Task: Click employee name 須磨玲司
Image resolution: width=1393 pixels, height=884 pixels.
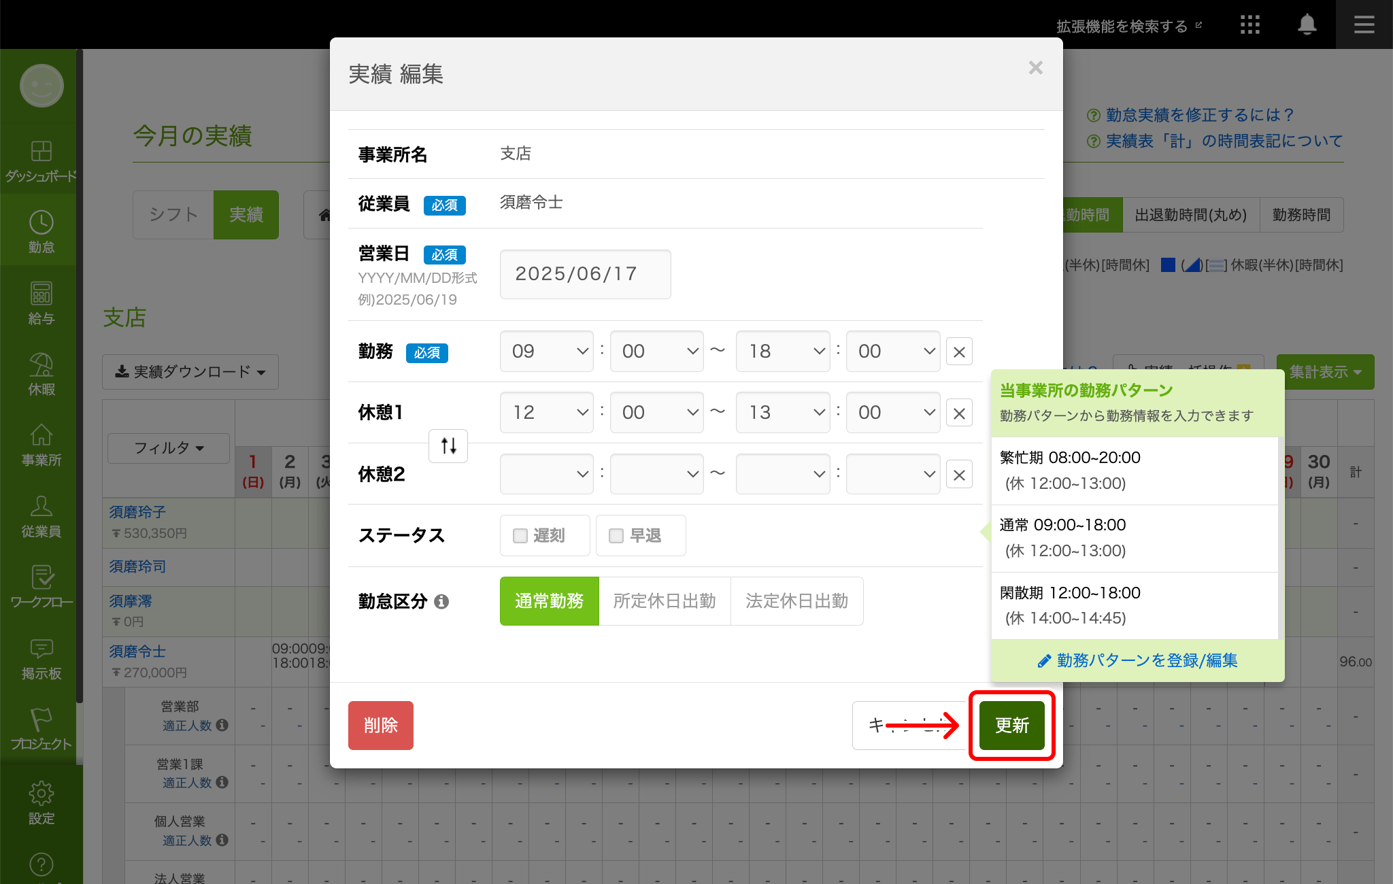Action: pyautogui.click(x=137, y=566)
